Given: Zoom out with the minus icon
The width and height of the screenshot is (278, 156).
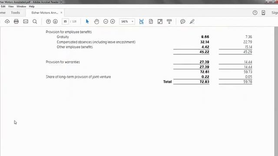Looking at the screenshot, I should 106,22.
